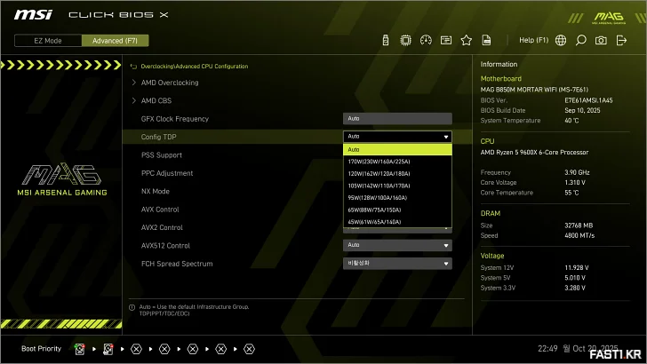Select the first boot priority disk icon
The image size is (647, 364).
pos(80,349)
